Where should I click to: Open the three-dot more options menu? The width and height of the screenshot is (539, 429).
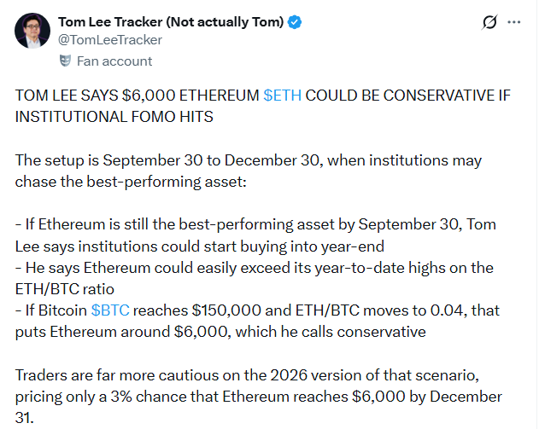coord(514,22)
